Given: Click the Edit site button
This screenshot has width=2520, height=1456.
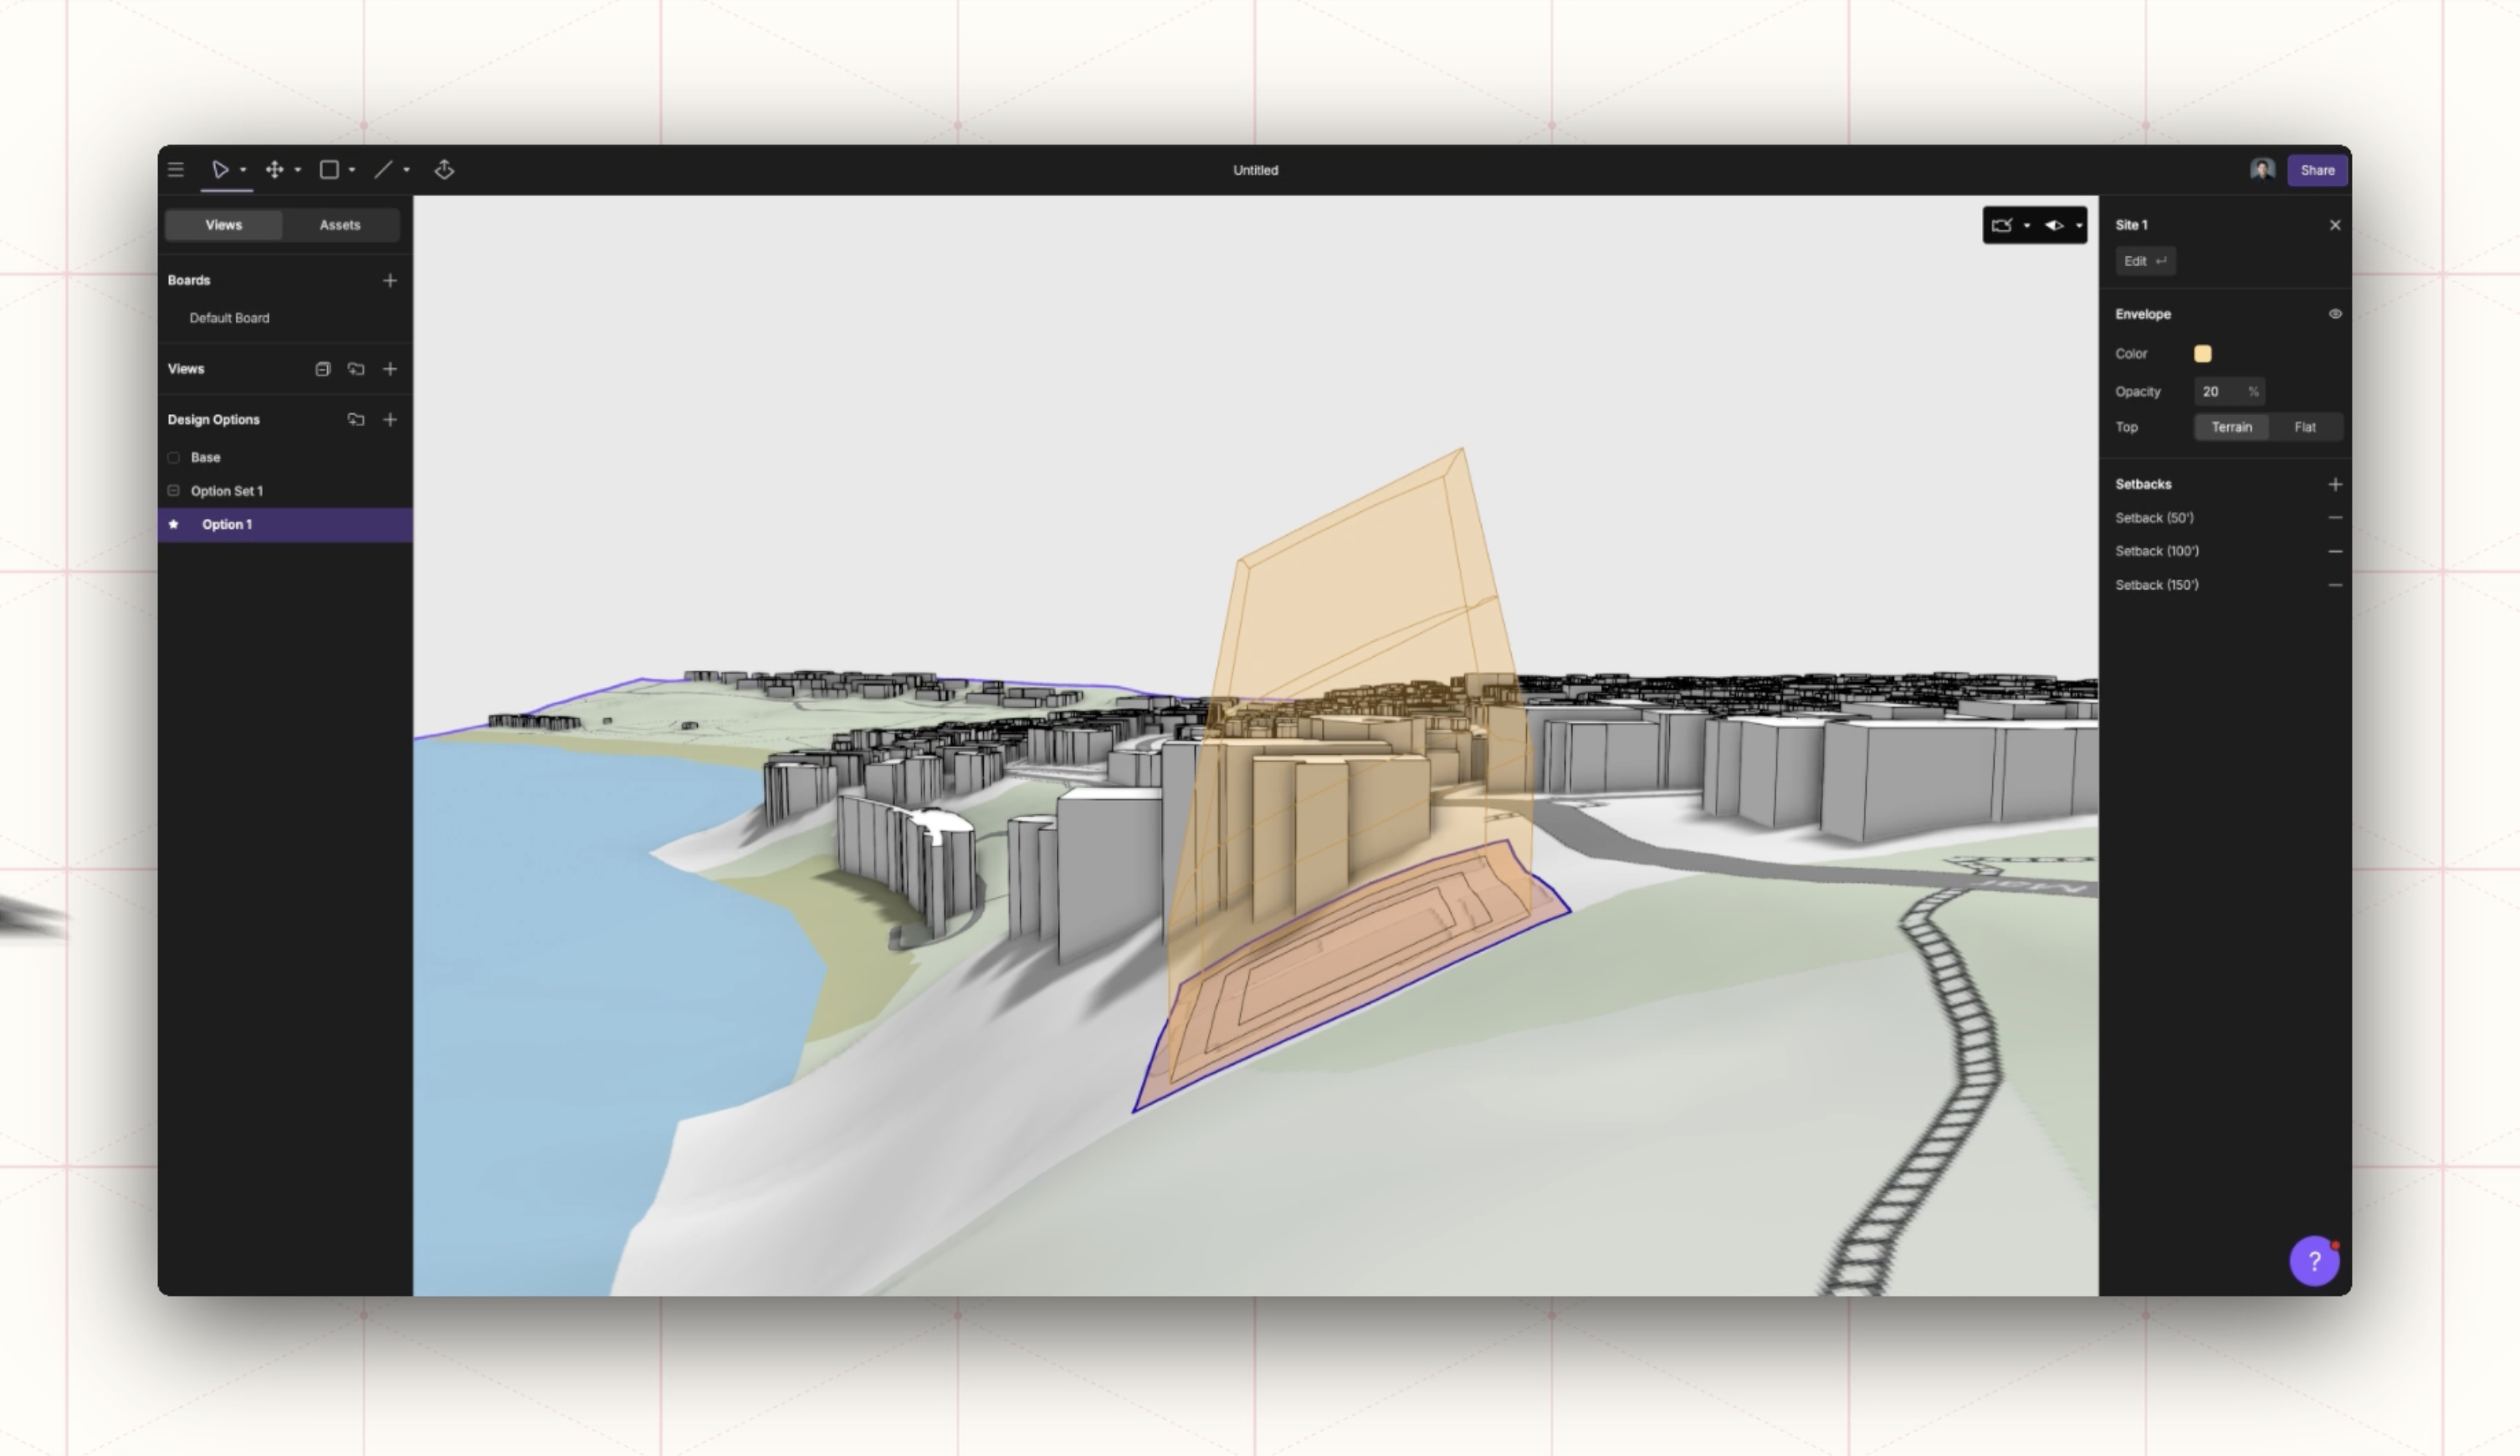Looking at the screenshot, I should coord(2145,261).
